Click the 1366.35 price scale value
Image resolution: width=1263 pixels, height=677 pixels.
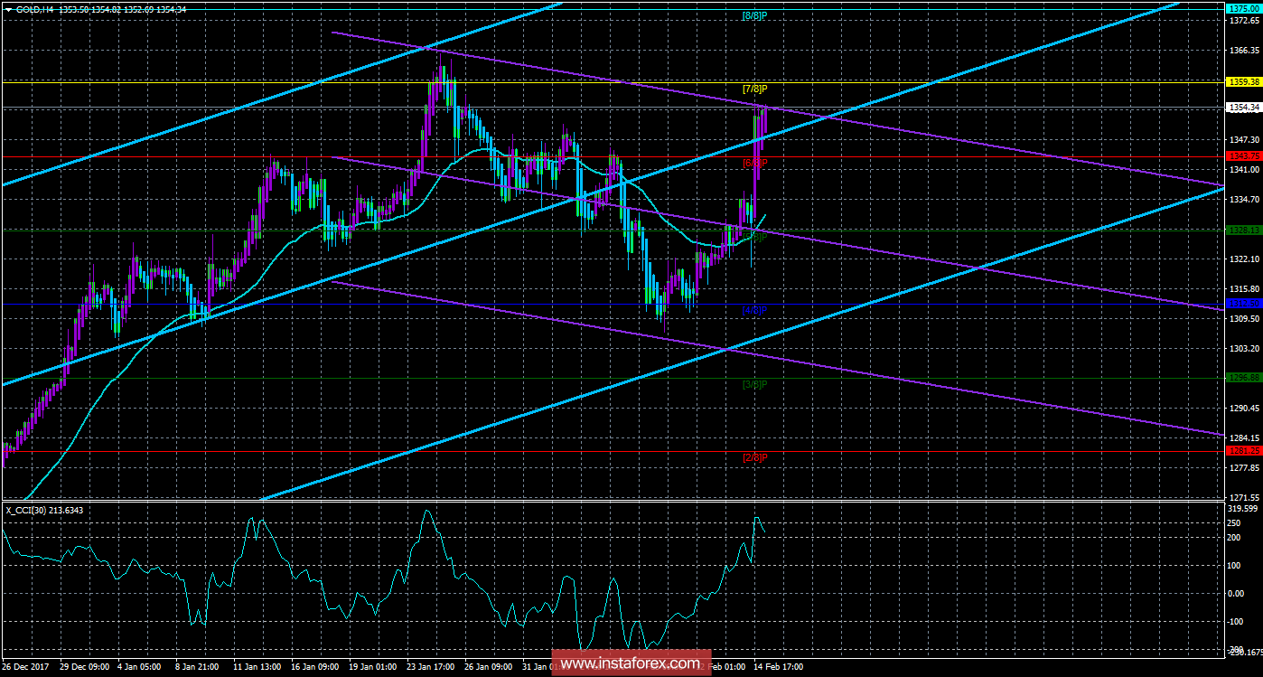[1243, 52]
